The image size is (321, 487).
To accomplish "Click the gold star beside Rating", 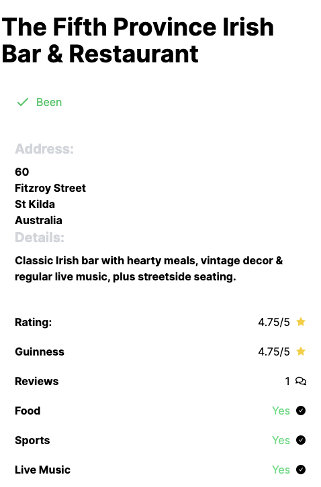I will pyautogui.click(x=301, y=322).
